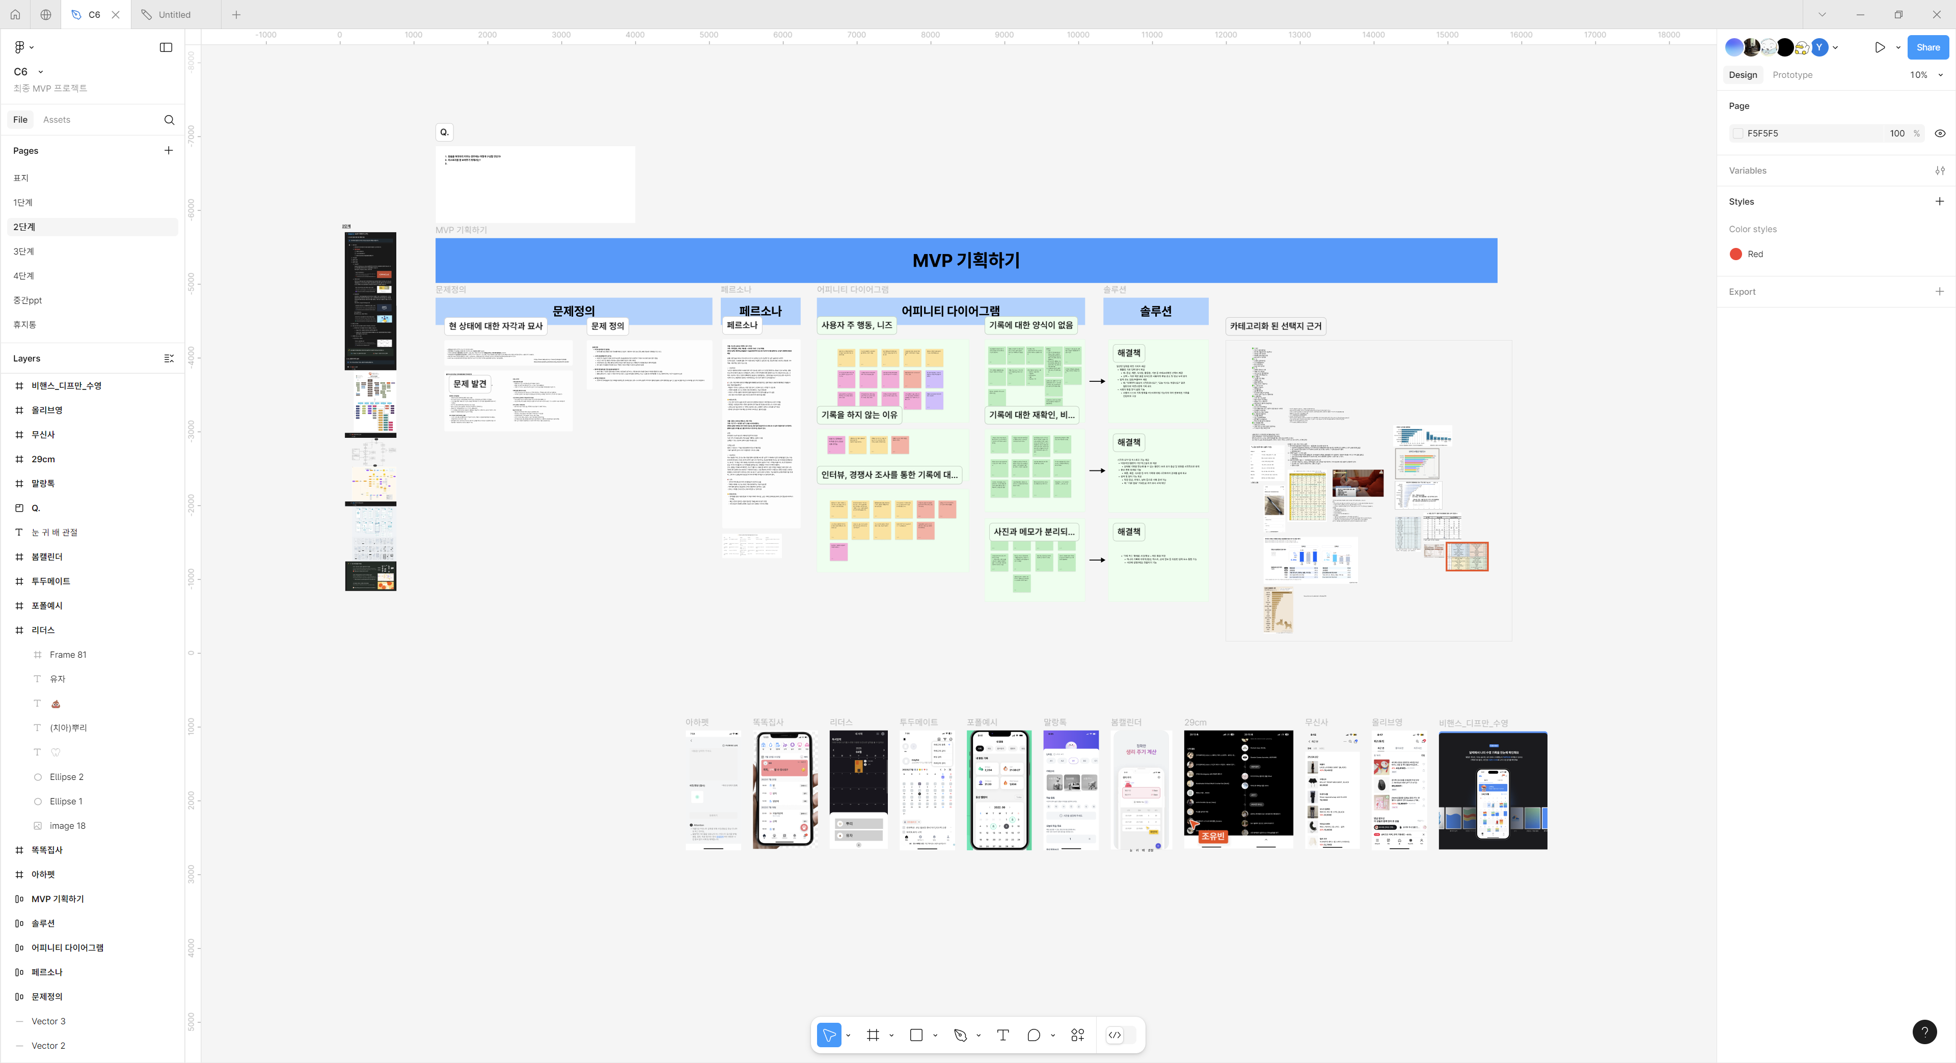This screenshot has height=1063, width=1956.
Task: Open the Actions resources tool
Action: pyautogui.click(x=1077, y=1035)
